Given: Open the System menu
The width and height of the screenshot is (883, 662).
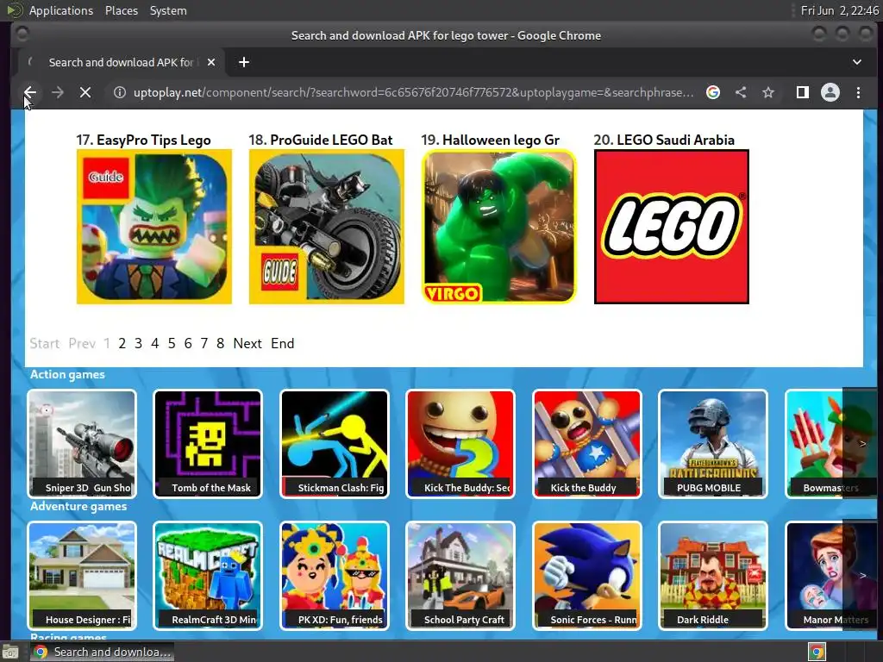Looking at the screenshot, I should pos(168,10).
